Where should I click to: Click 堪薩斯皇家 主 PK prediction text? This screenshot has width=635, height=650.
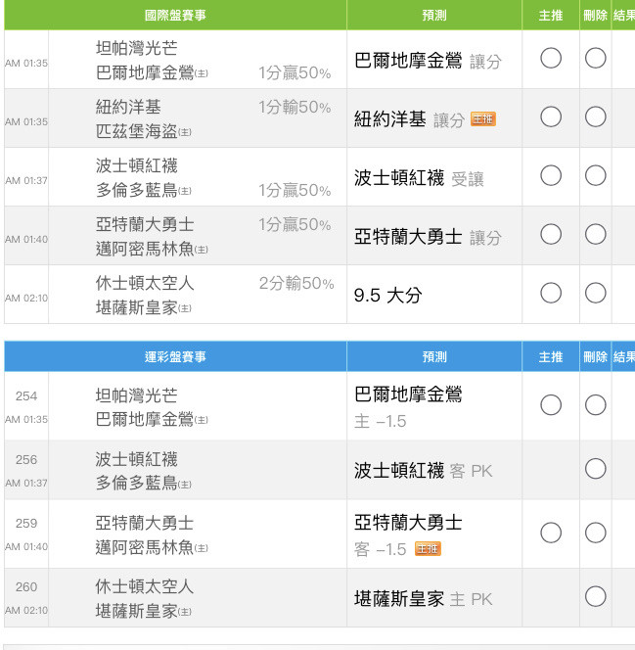pos(423,598)
